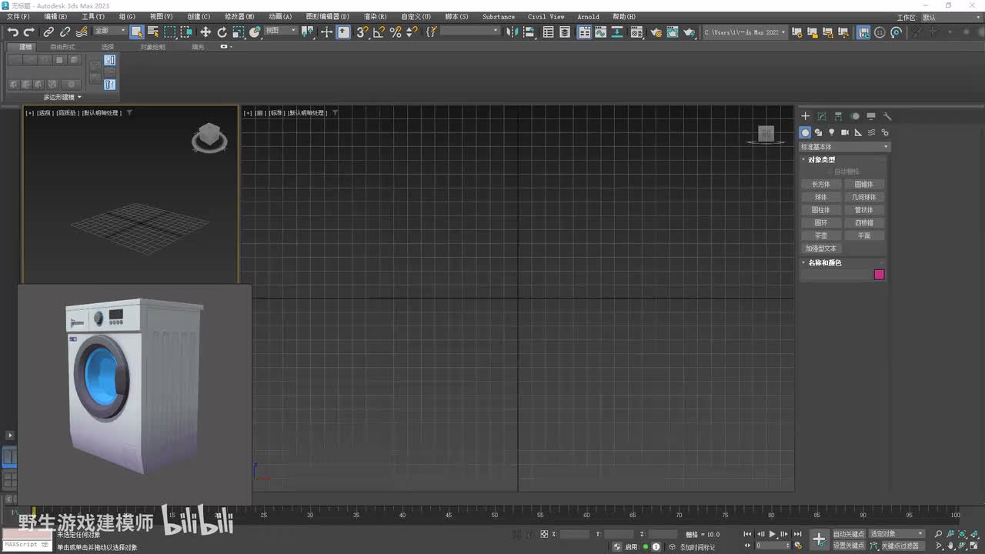The width and height of the screenshot is (985, 554).
Task: Open the 选定对象 key filter dropdown
Action: [897, 534]
